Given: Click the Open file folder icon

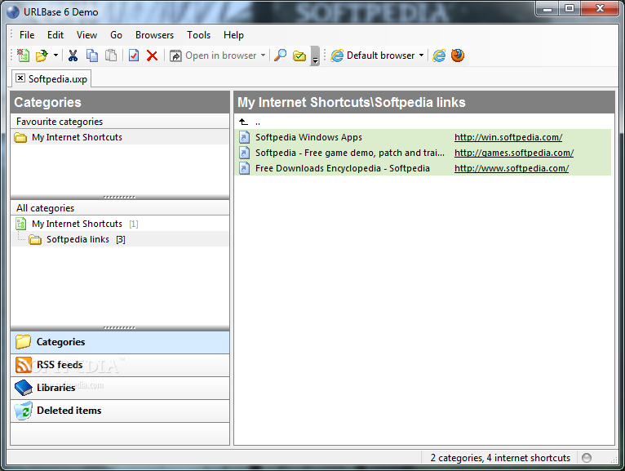Looking at the screenshot, I should pyautogui.click(x=42, y=56).
